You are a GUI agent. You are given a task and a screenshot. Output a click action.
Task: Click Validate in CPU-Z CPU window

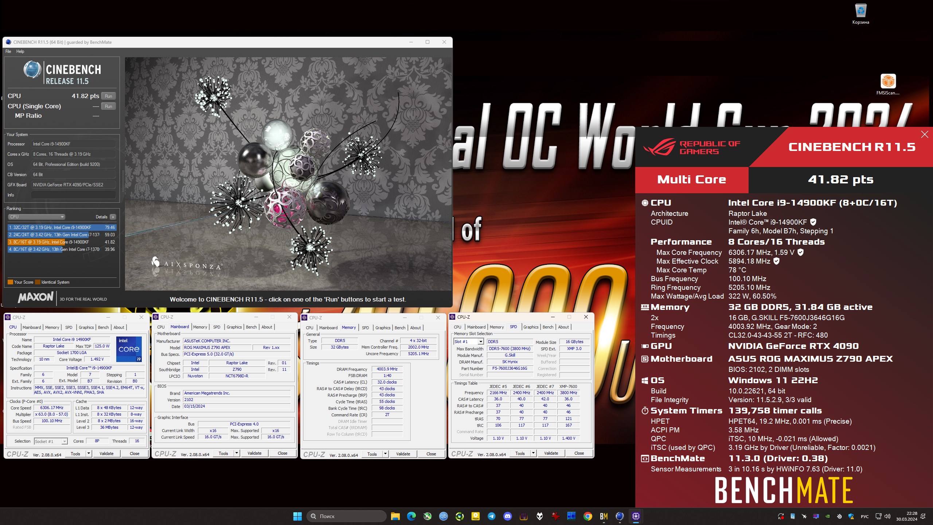click(106, 454)
